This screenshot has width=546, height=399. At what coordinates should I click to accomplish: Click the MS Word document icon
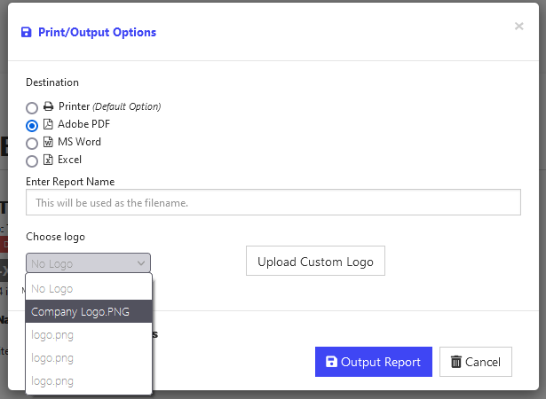click(x=49, y=142)
